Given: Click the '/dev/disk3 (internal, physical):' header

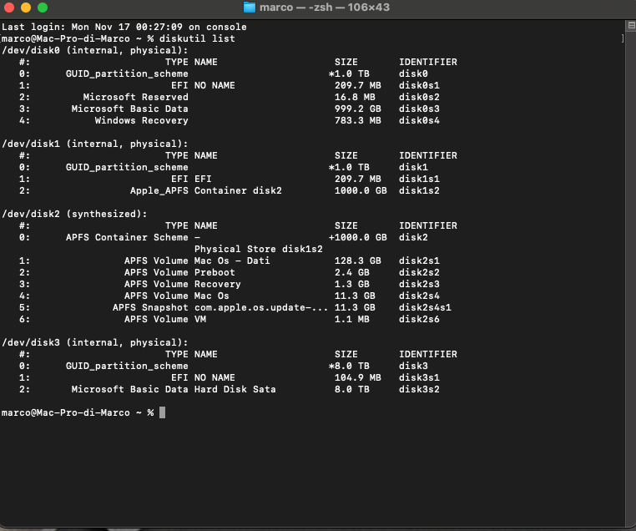Looking at the screenshot, I should (95, 342).
